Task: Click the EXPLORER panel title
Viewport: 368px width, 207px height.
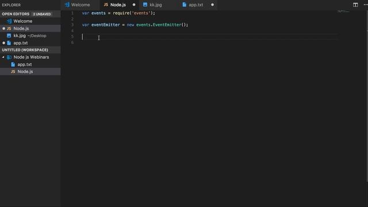Action: click(11, 5)
